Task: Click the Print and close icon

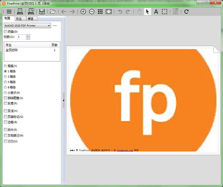Action: click(31, 12)
